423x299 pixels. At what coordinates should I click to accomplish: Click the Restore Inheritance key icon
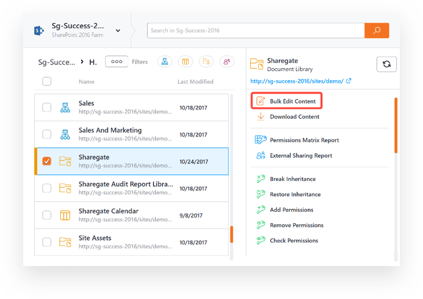click(x=261, y=194)
